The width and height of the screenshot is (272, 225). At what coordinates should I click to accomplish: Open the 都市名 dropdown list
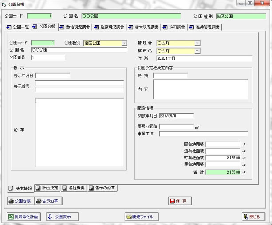(x=197, y=51)
